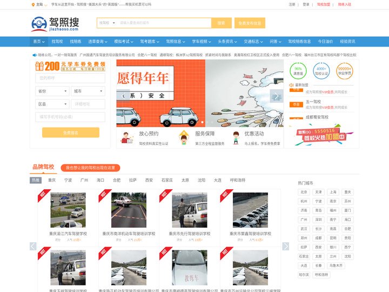Click the 登录 login link
This screenshot has width=389, height=292.
coord(306,4)
